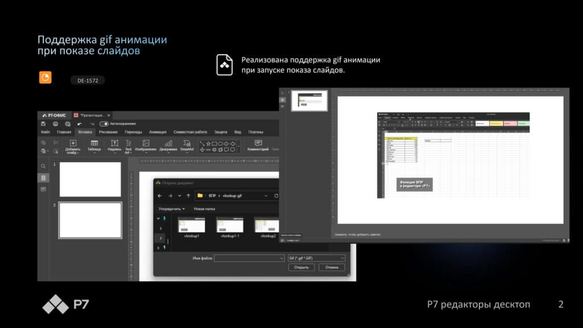Click the Save icon in quick toolbar
This screenshot has height=328, width=583.
coord(43,124)
